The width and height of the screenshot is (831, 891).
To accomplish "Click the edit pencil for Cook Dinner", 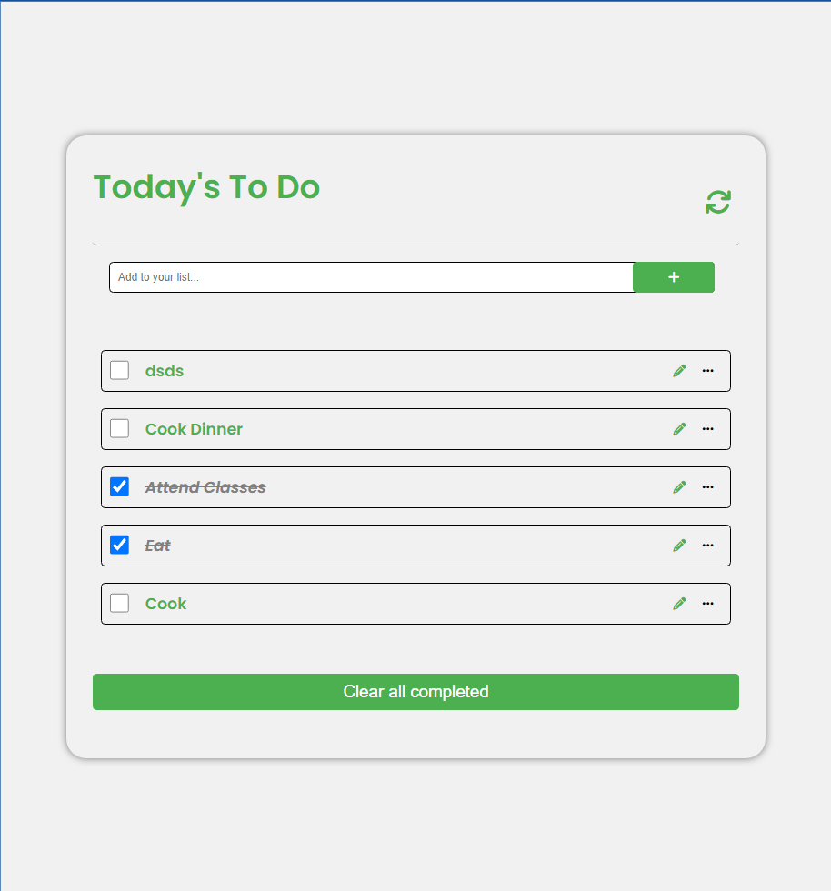I will click(x=679, y=428).
